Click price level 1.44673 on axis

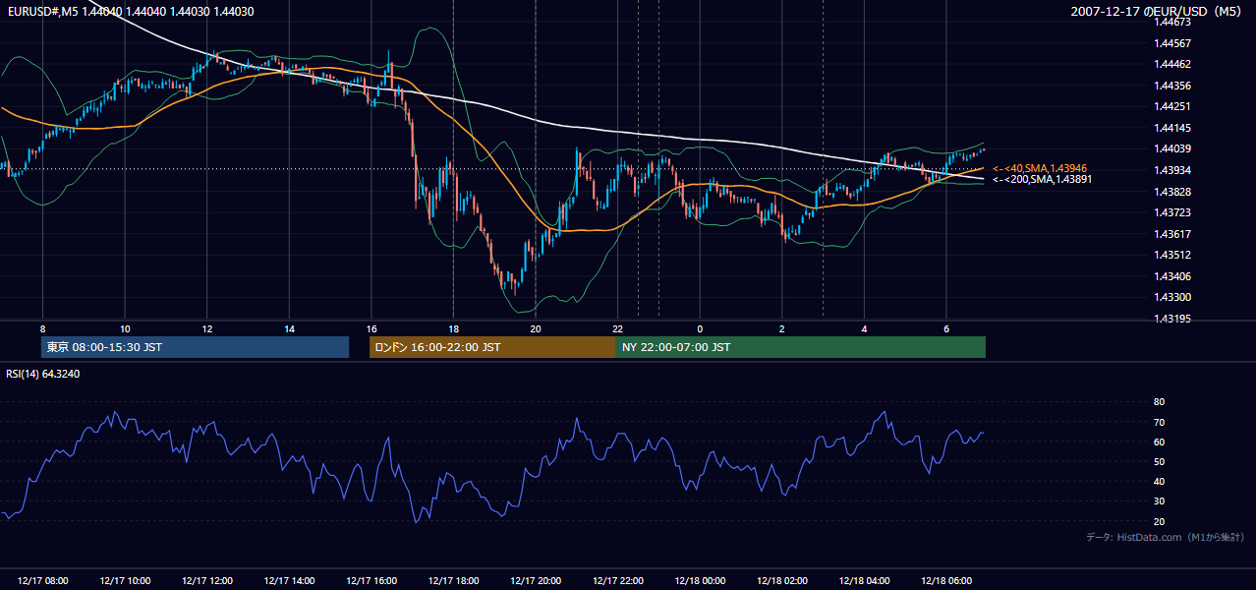tap(1170, 22)
